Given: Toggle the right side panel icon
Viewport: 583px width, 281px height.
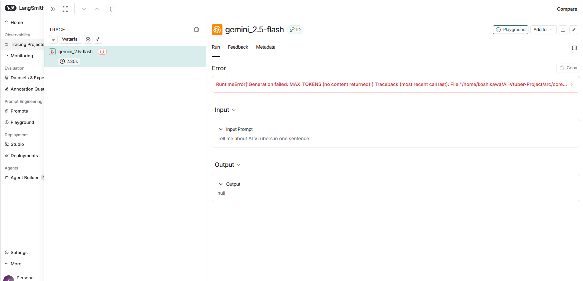Looking at the screenshot, I should pos(574,48).
